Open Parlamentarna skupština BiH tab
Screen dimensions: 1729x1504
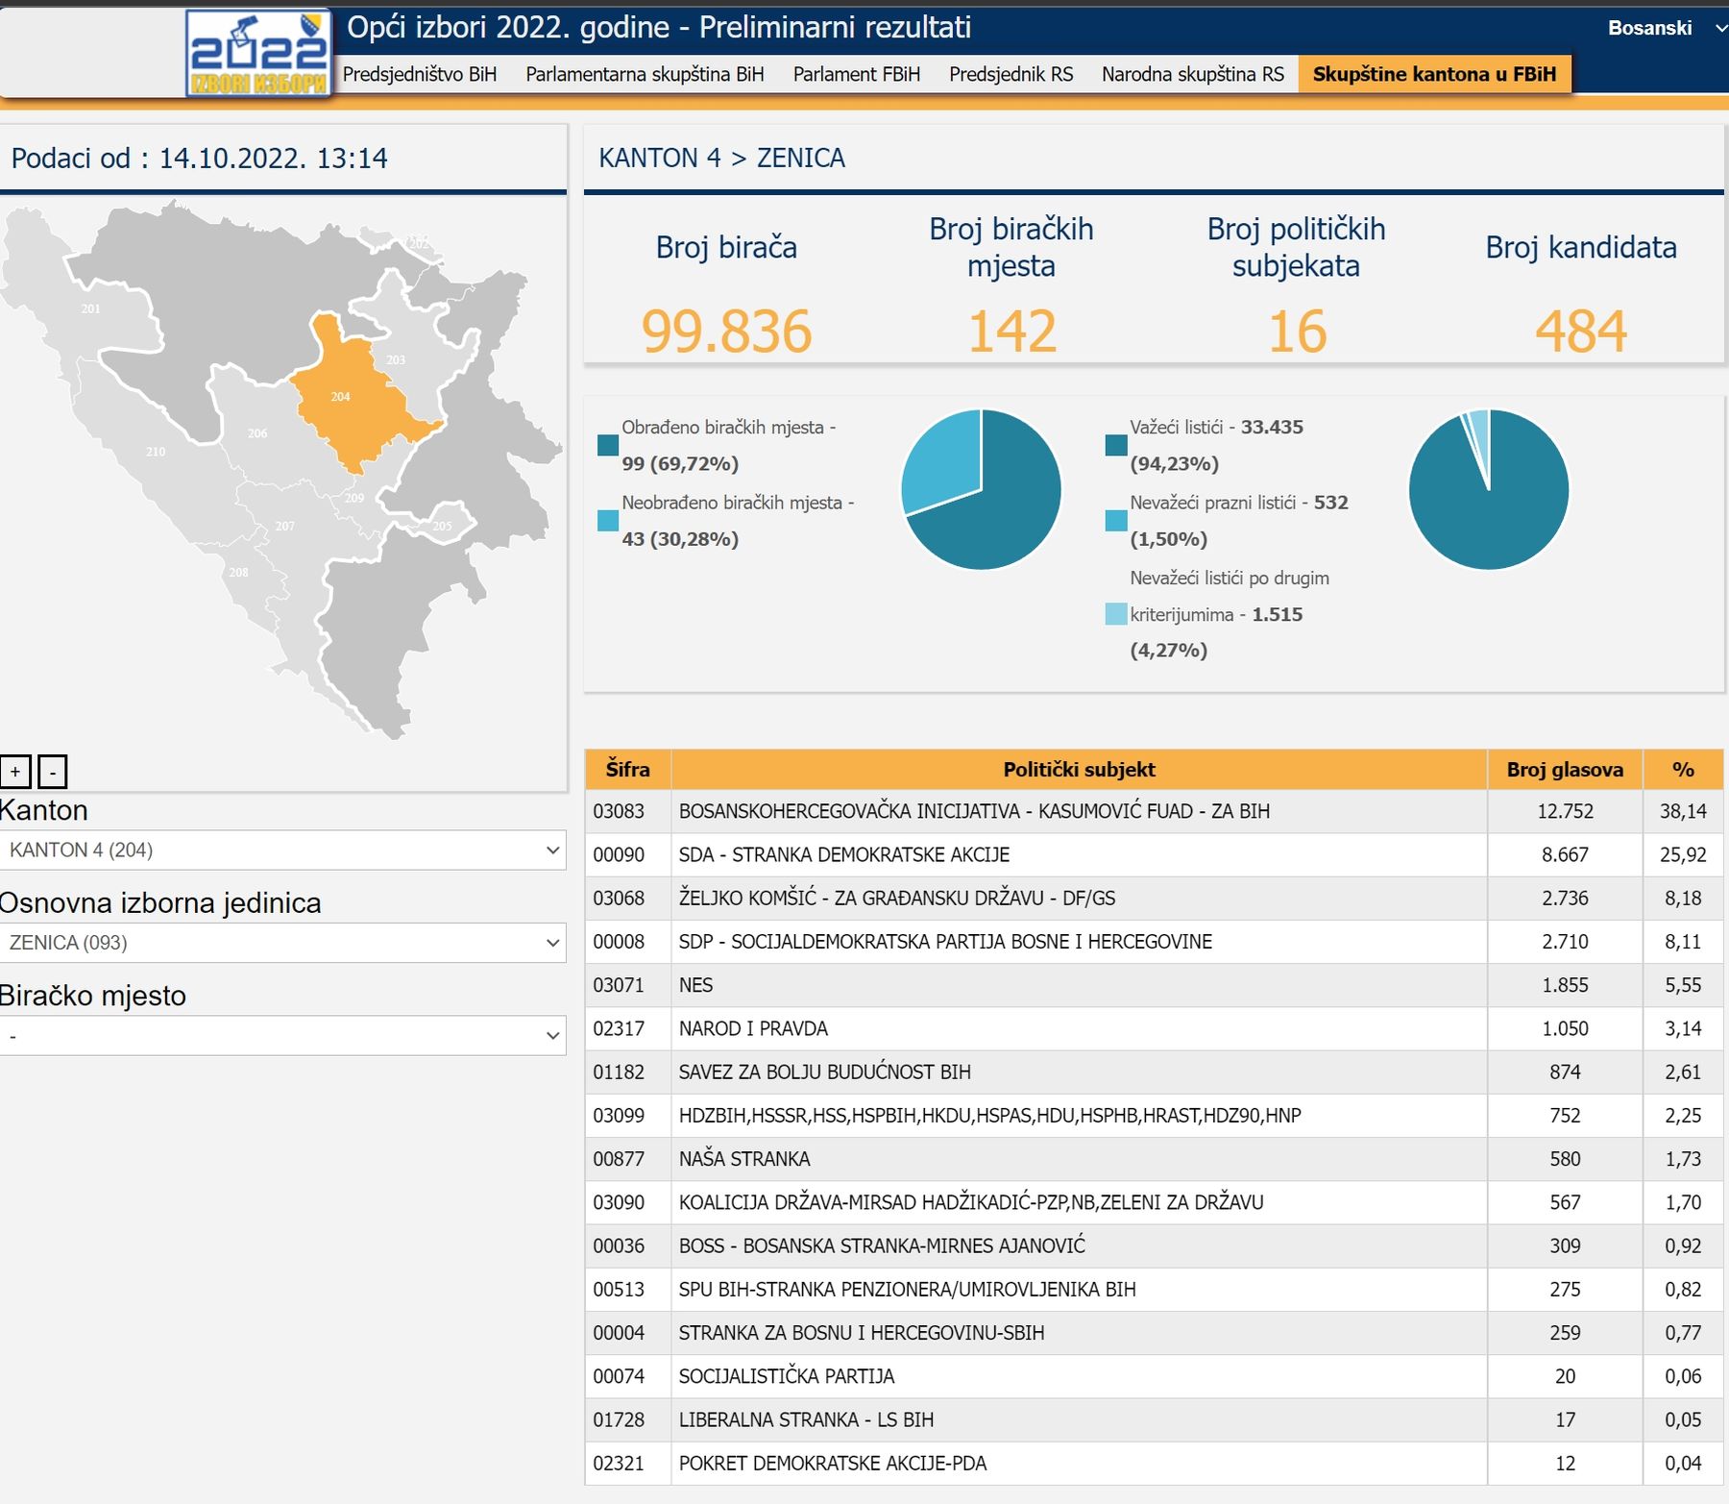[645, 74]
